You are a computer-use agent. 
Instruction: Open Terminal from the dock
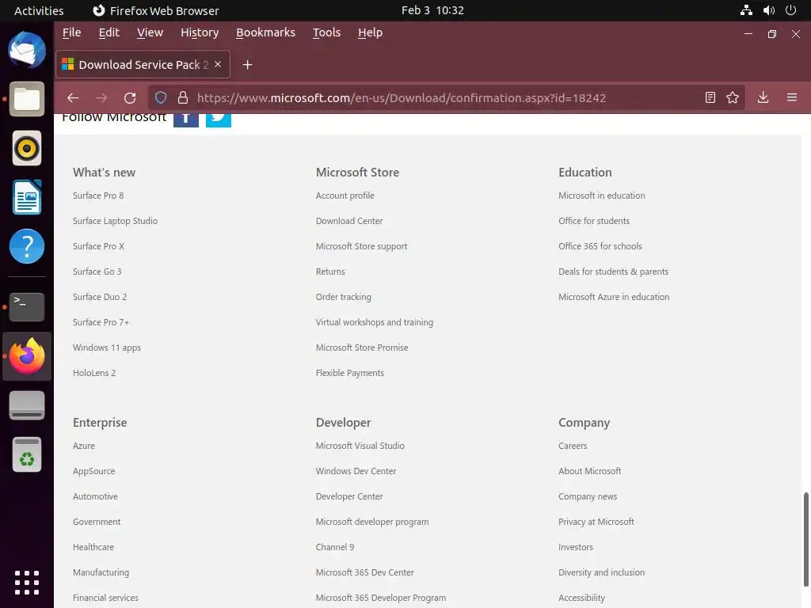coord(27,306)
